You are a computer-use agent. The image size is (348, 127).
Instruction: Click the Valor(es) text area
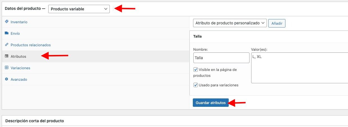tap(299, 68)
